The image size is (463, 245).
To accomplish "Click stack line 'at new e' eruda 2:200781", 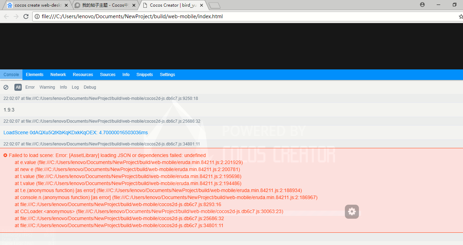I will coord(127,169).
